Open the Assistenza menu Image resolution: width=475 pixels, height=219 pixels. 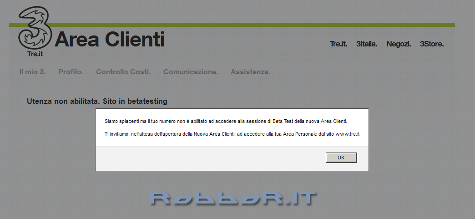pos(250,72)
